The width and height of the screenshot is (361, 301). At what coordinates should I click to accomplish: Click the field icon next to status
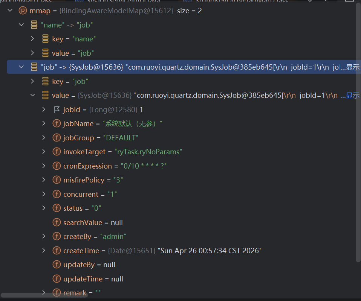pos(57,208)
